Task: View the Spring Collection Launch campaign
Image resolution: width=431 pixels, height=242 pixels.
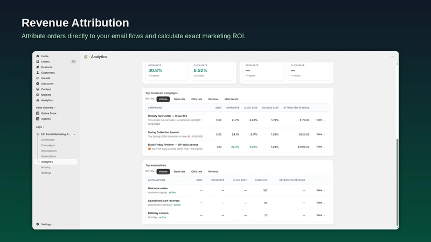Action: [x=321, y=134]
